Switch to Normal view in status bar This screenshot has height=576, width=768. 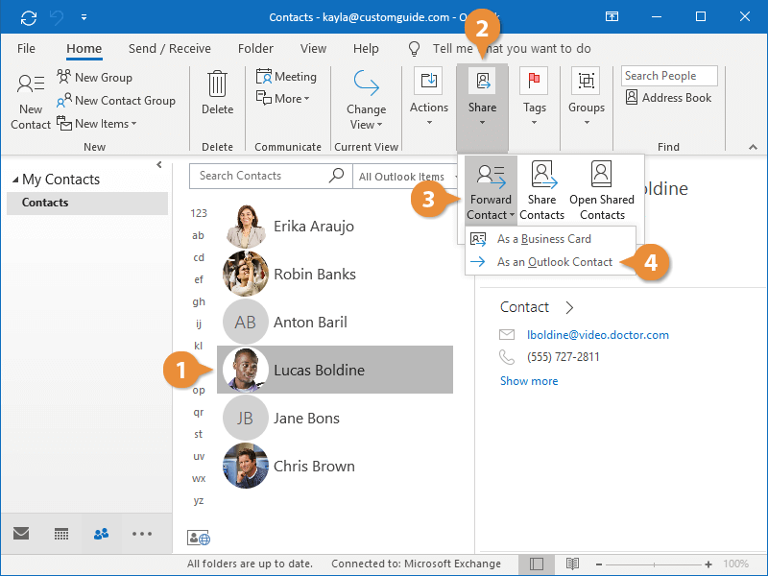(x=537, y=564)
